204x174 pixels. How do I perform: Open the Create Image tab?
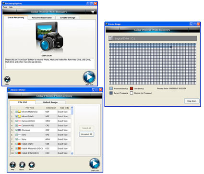coord(68,18)
